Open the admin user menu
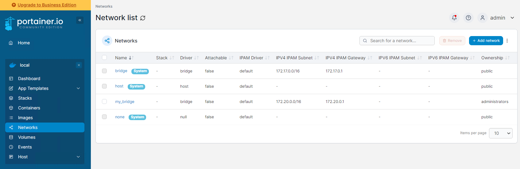This screenshot has width=520, height=169. (496, 18)
